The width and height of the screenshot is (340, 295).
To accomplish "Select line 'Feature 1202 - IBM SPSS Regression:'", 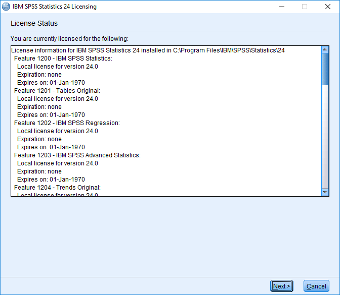I will 67,123.
